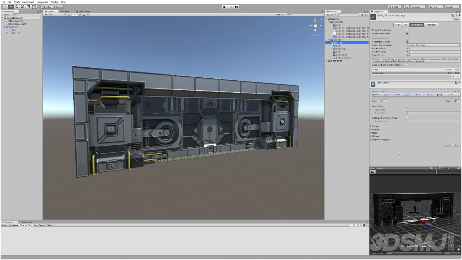This screenshot has width=462, height=260.
Task: Click the Revert button
Action: (447, 145)
